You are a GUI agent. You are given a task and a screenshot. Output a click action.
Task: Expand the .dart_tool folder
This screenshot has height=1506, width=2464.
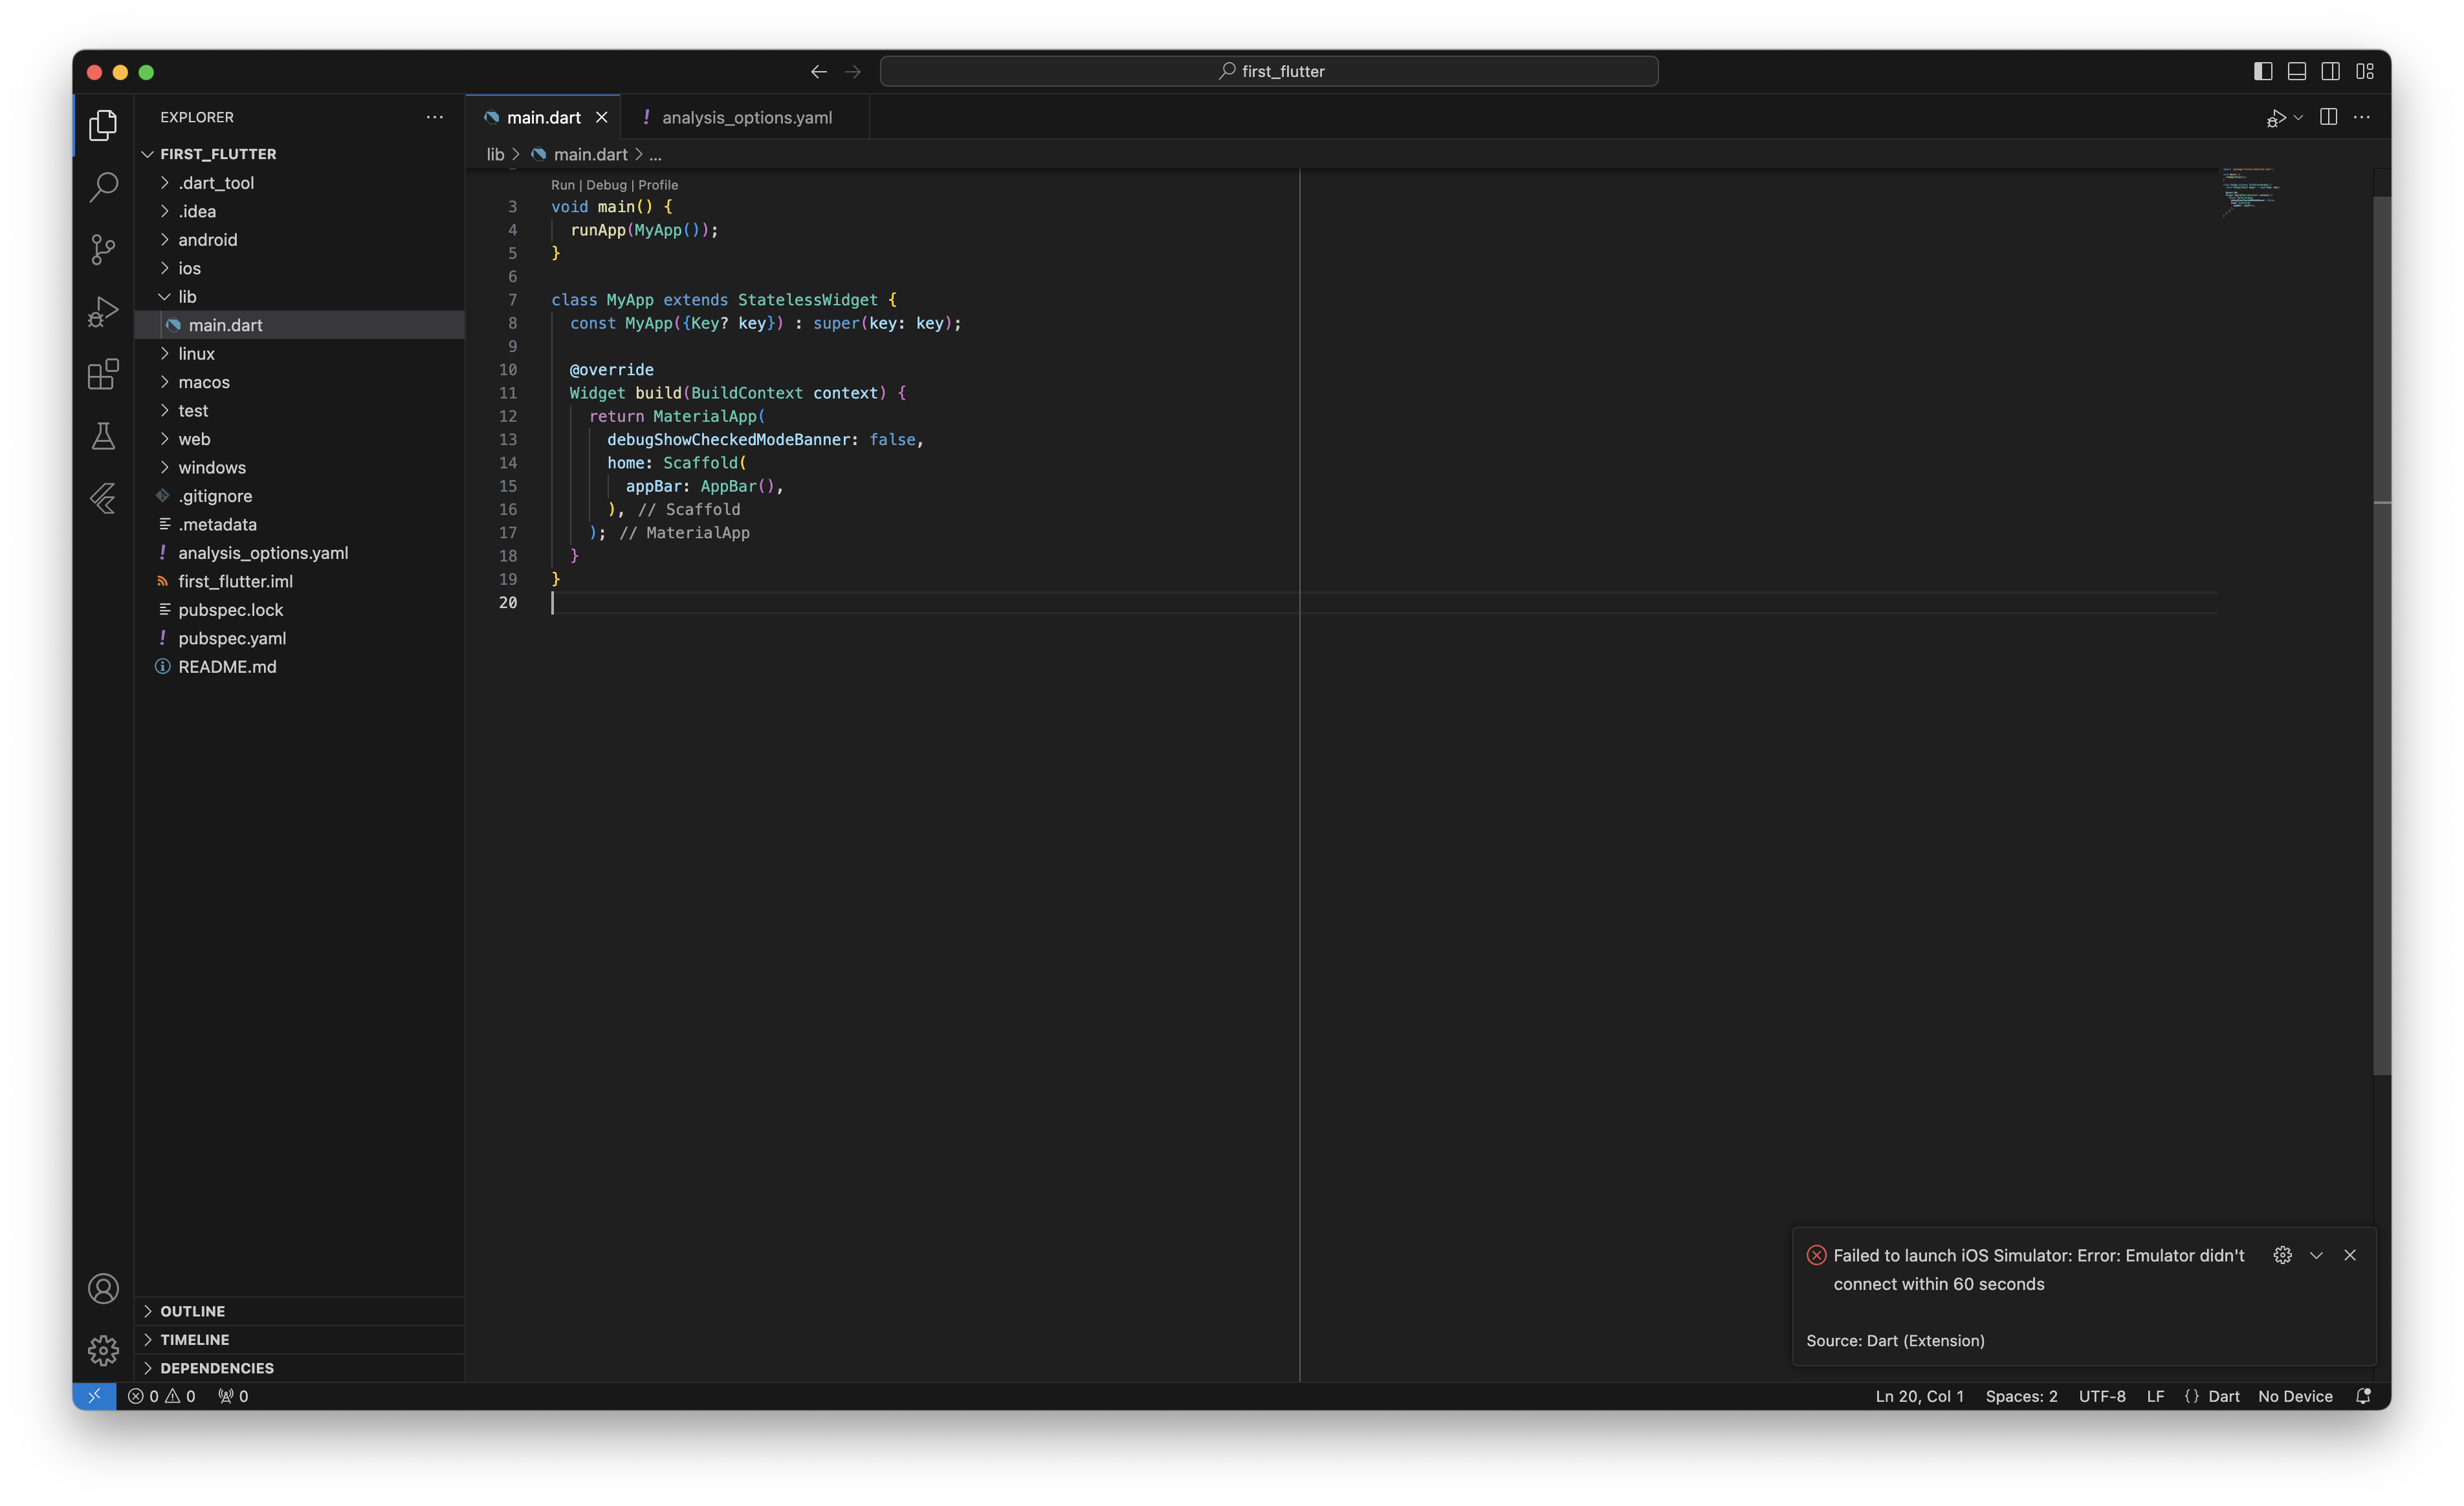click(x=300, y=183)
